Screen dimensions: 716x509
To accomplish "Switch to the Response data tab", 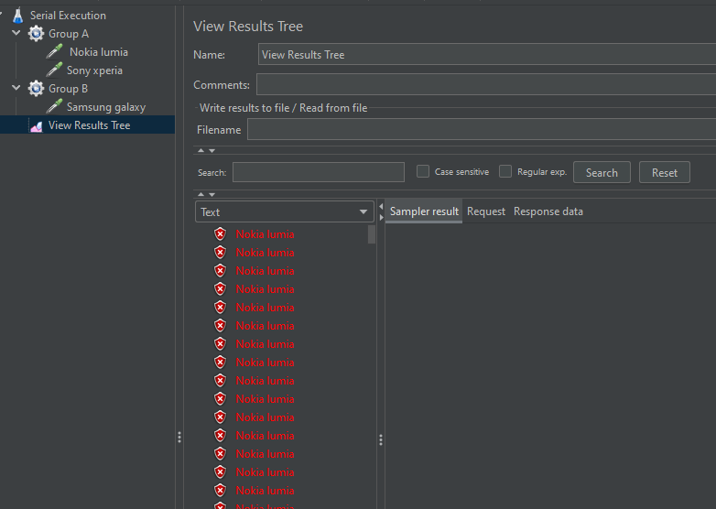I will coord(548,211).
